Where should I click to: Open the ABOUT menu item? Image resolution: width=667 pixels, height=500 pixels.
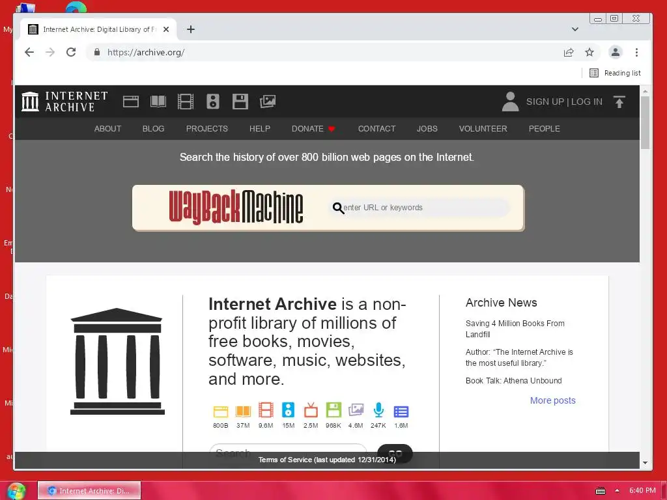107,128
